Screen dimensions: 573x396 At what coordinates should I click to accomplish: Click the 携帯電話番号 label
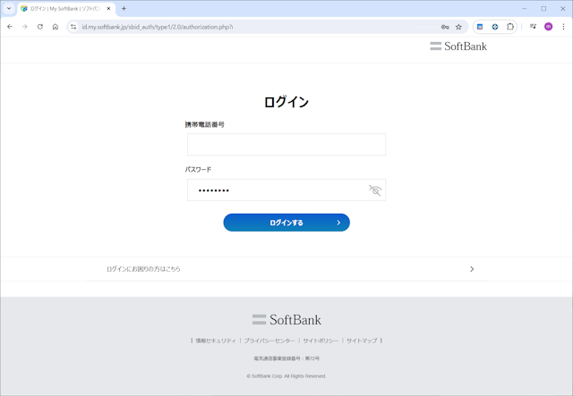[205, 125]
